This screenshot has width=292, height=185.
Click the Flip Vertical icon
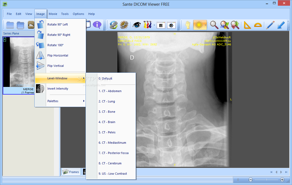[x=40, y=66]
